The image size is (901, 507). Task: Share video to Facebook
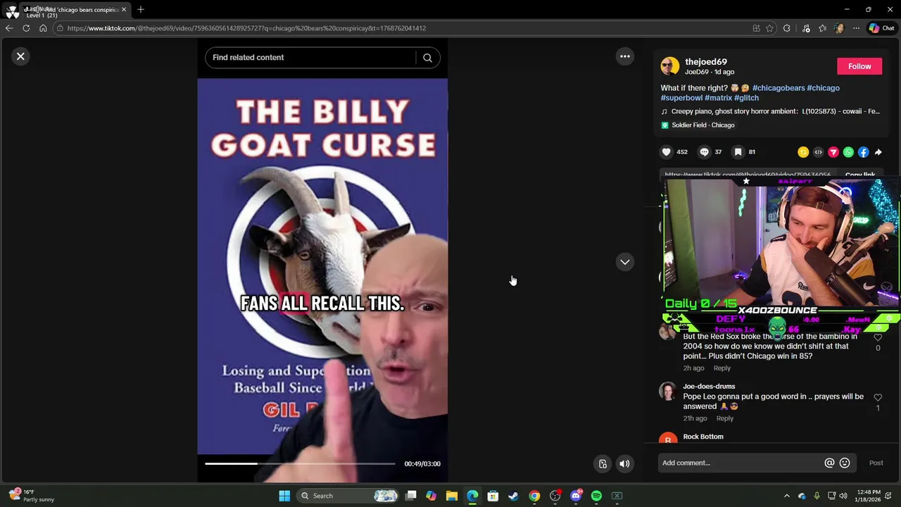(x=863, y=152)
